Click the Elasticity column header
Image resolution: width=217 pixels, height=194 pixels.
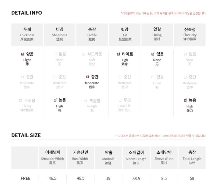click(x=190, y=35)
